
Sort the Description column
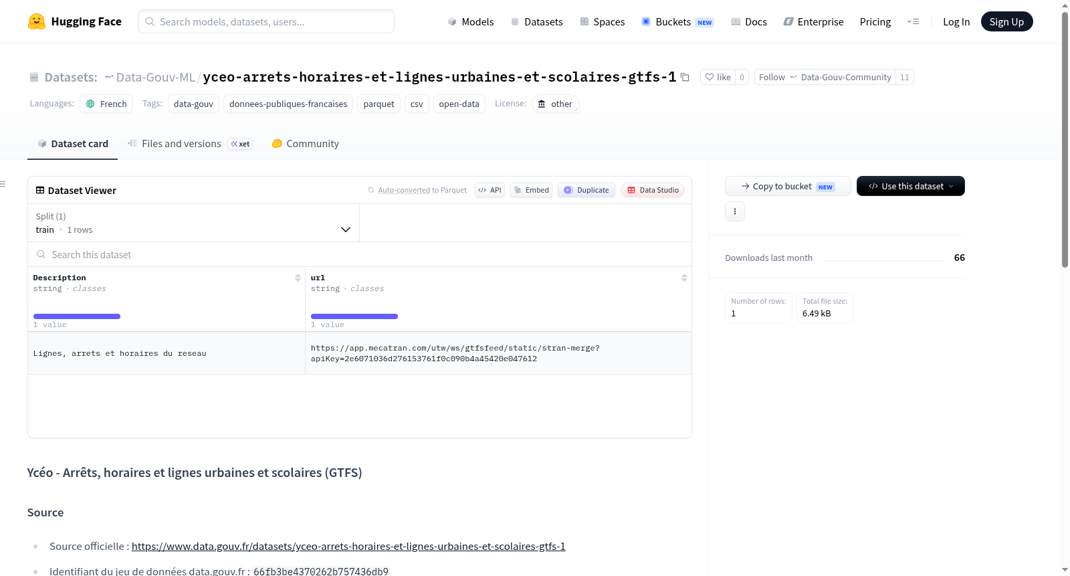298,278
